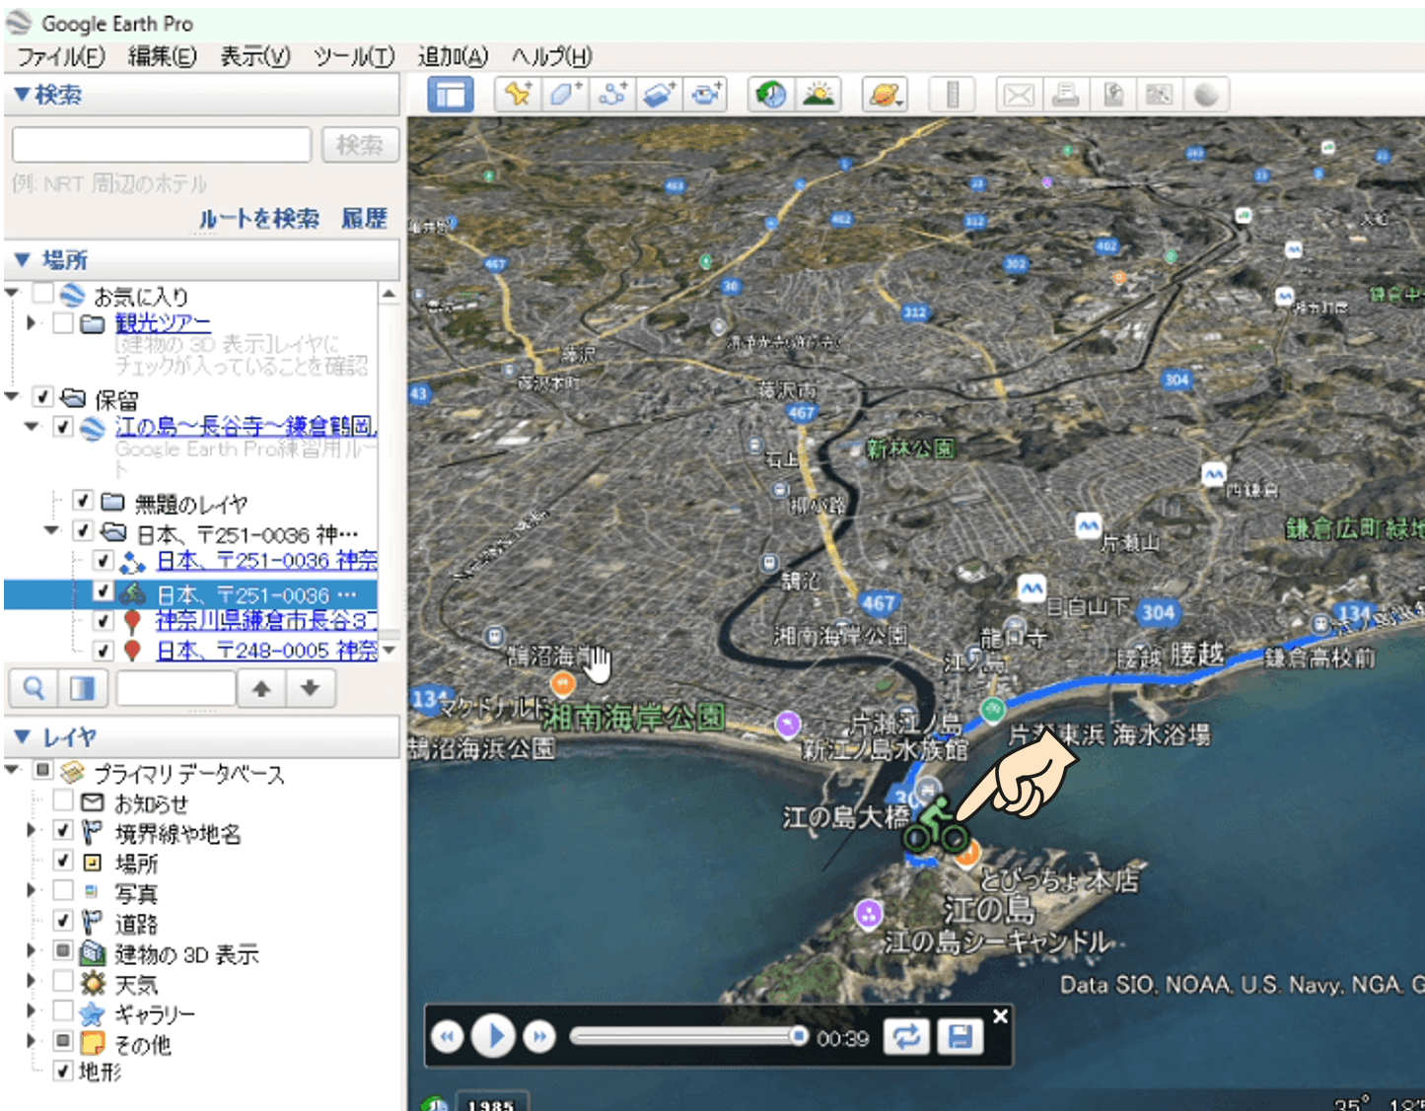Open the planet switcher dropdown

pyautogui.click(x=885, y=95)
